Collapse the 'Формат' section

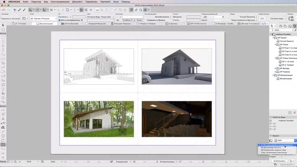click(x=271, y=136)
